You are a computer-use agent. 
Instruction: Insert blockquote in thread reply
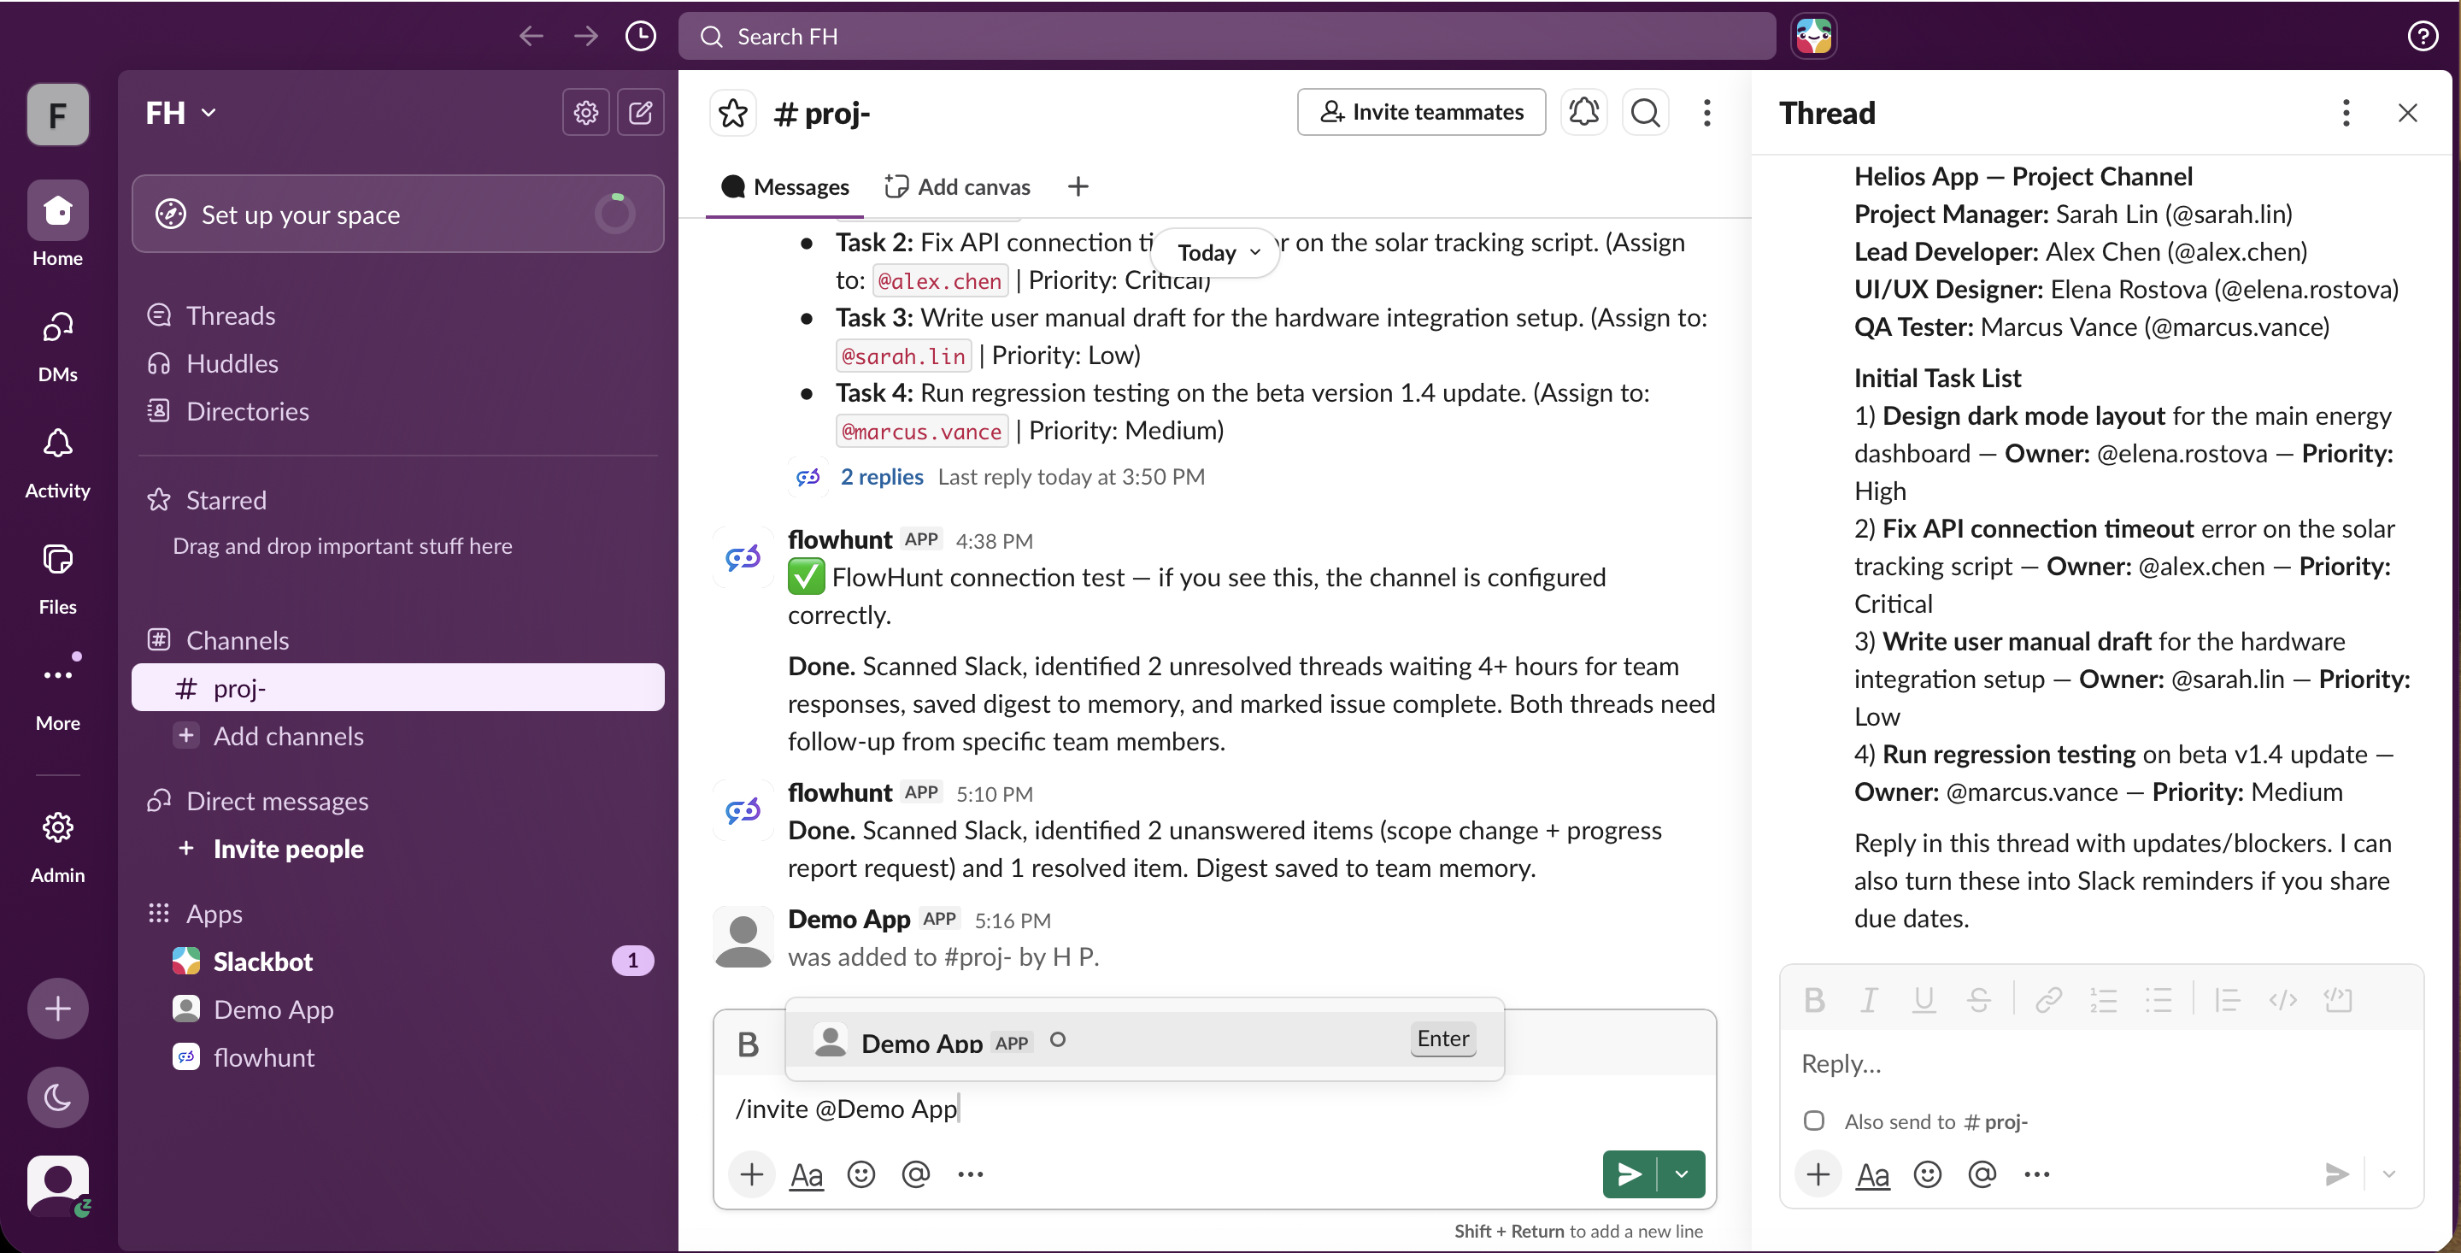2227,1000
